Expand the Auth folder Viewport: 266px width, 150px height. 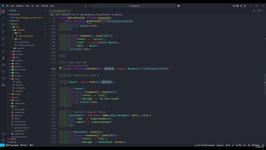point(20,39)
